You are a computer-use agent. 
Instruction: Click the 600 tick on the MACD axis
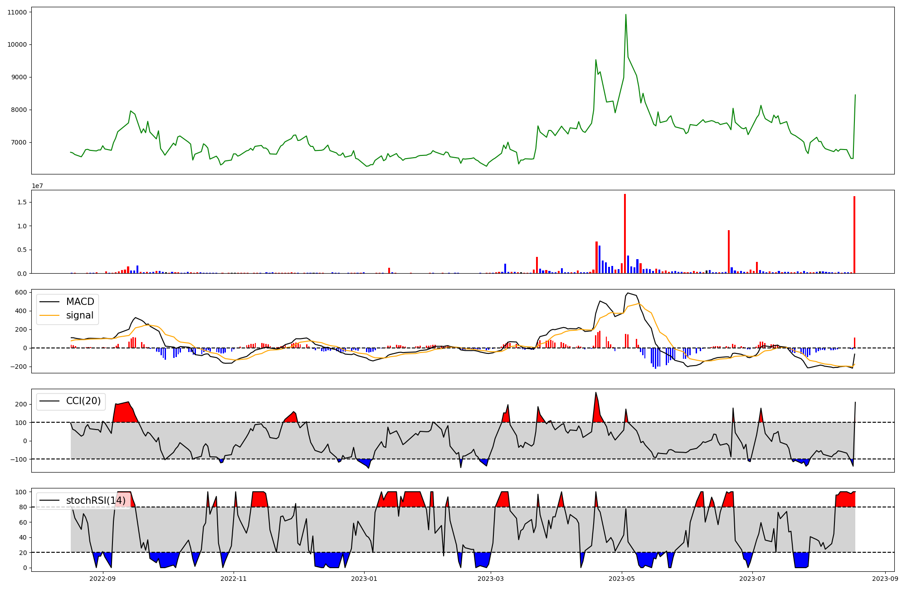click(x=21, y=292)
